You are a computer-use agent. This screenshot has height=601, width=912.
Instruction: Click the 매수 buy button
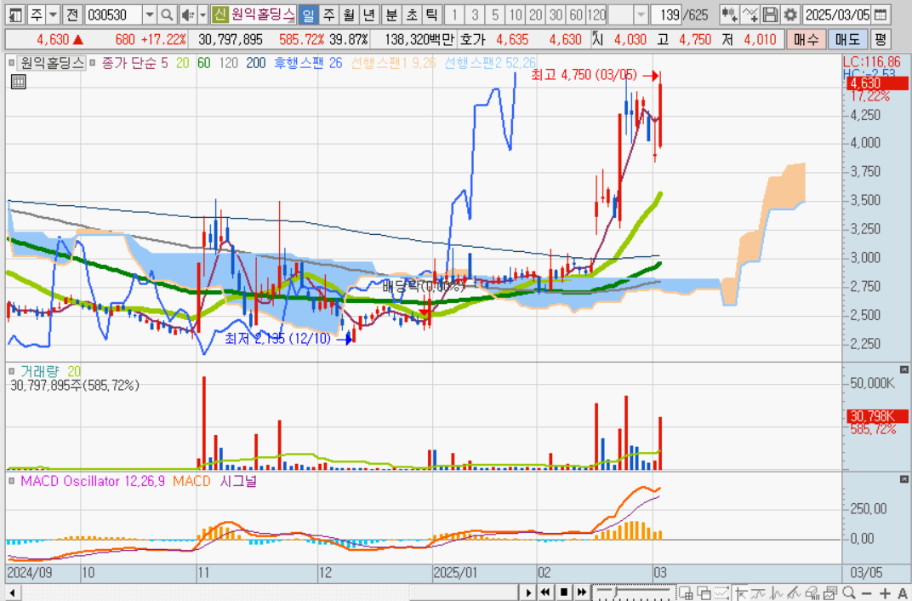[x=805, y=39]
